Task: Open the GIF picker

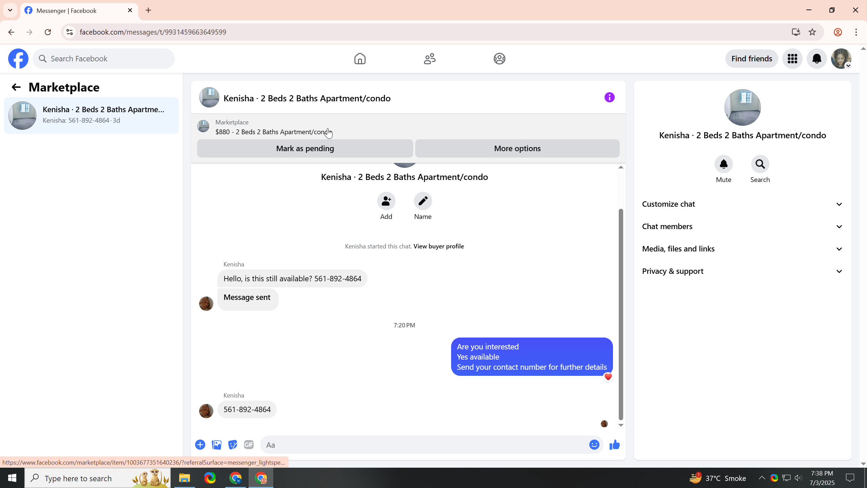Action: coord(249,445)
